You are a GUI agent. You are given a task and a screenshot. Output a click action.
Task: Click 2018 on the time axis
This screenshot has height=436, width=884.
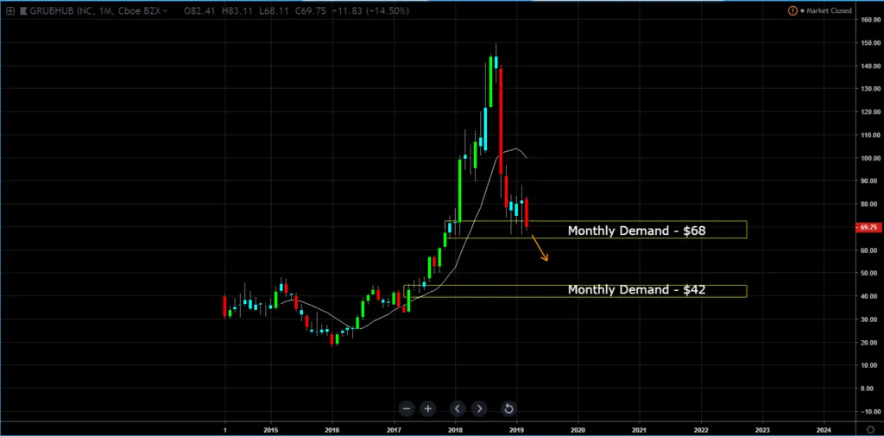click(455, 429)
